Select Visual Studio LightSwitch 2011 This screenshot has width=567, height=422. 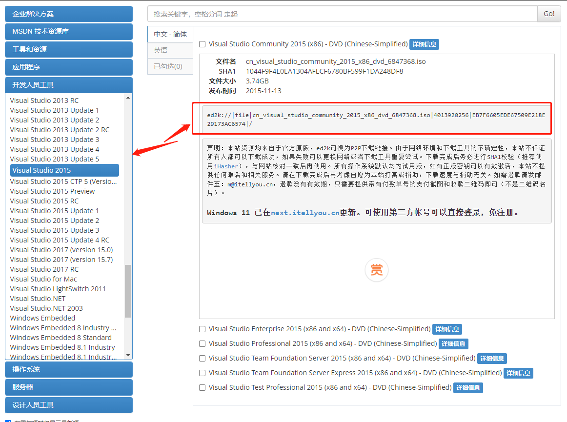coord(58,289)
